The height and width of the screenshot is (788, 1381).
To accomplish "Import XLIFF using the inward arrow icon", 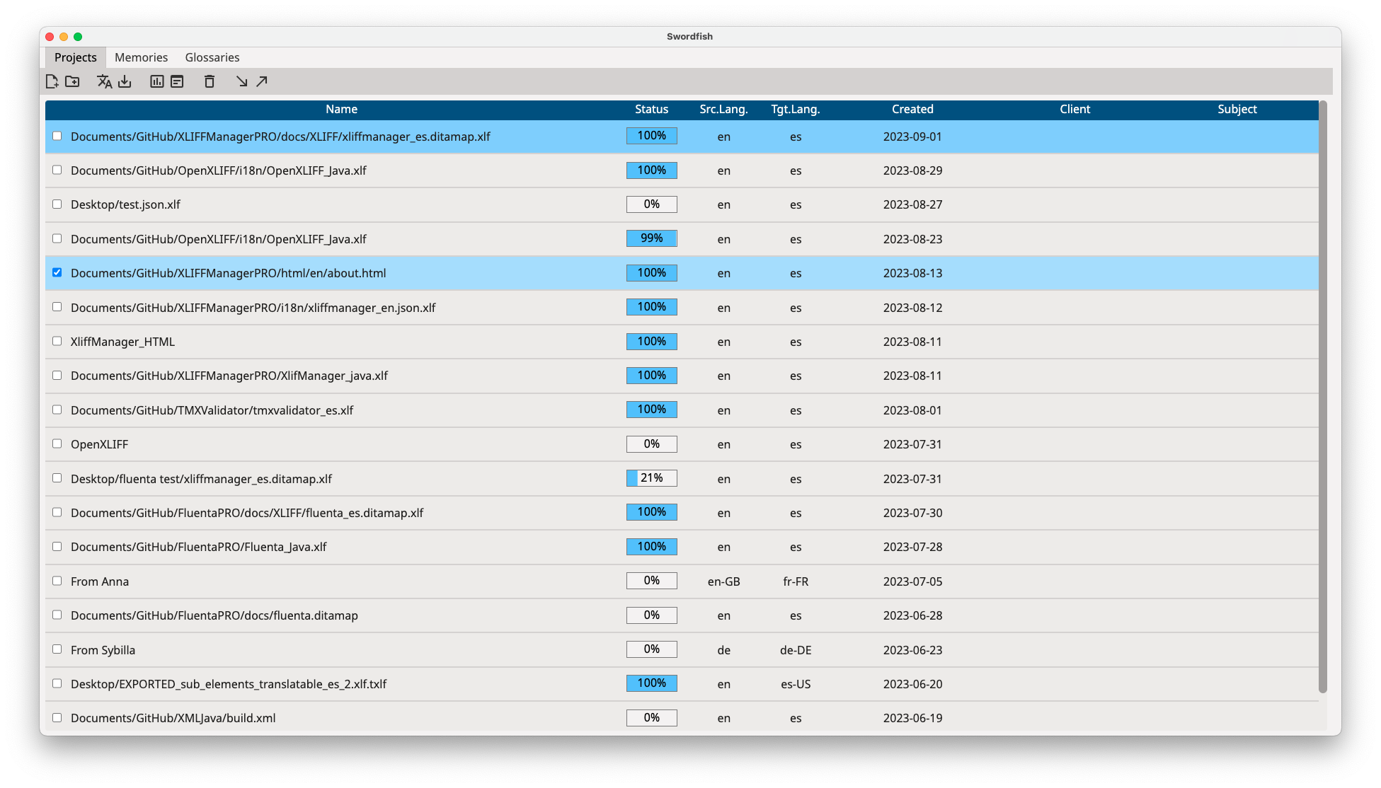I will 242,81.
